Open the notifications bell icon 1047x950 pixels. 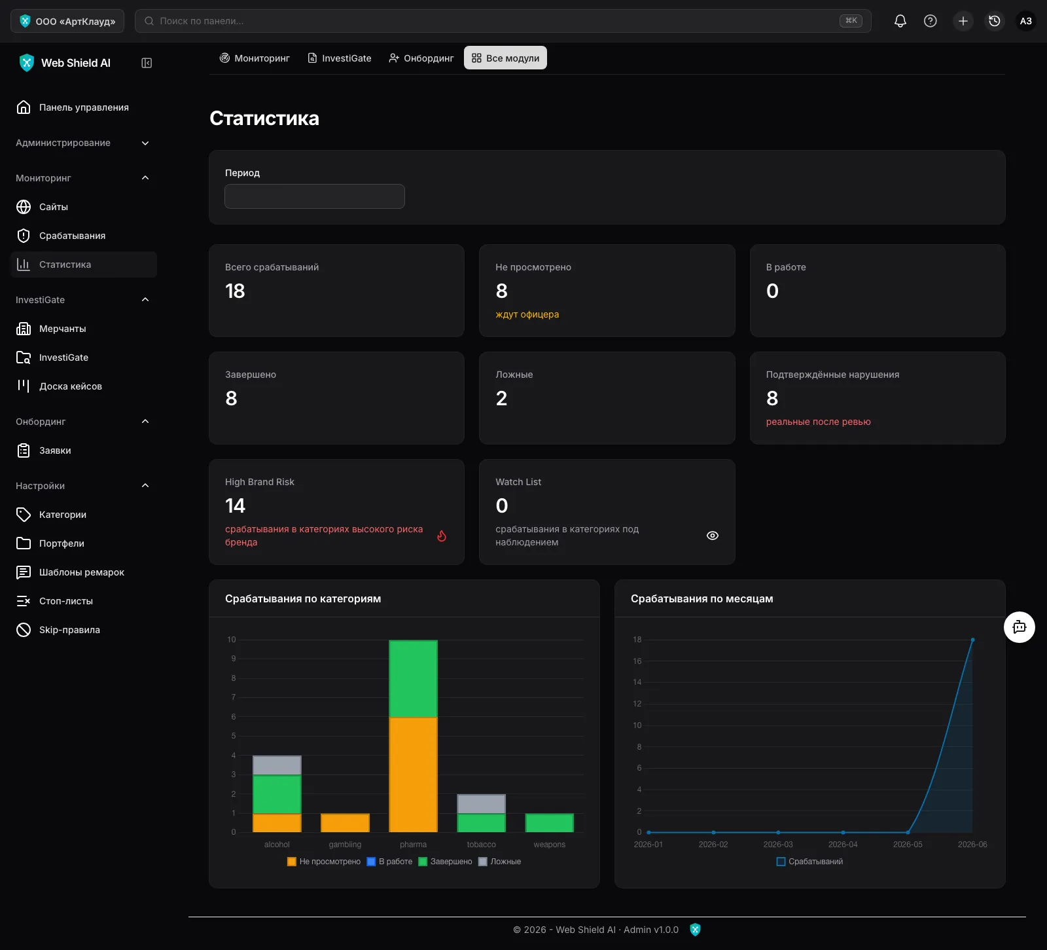pos(900,21)
